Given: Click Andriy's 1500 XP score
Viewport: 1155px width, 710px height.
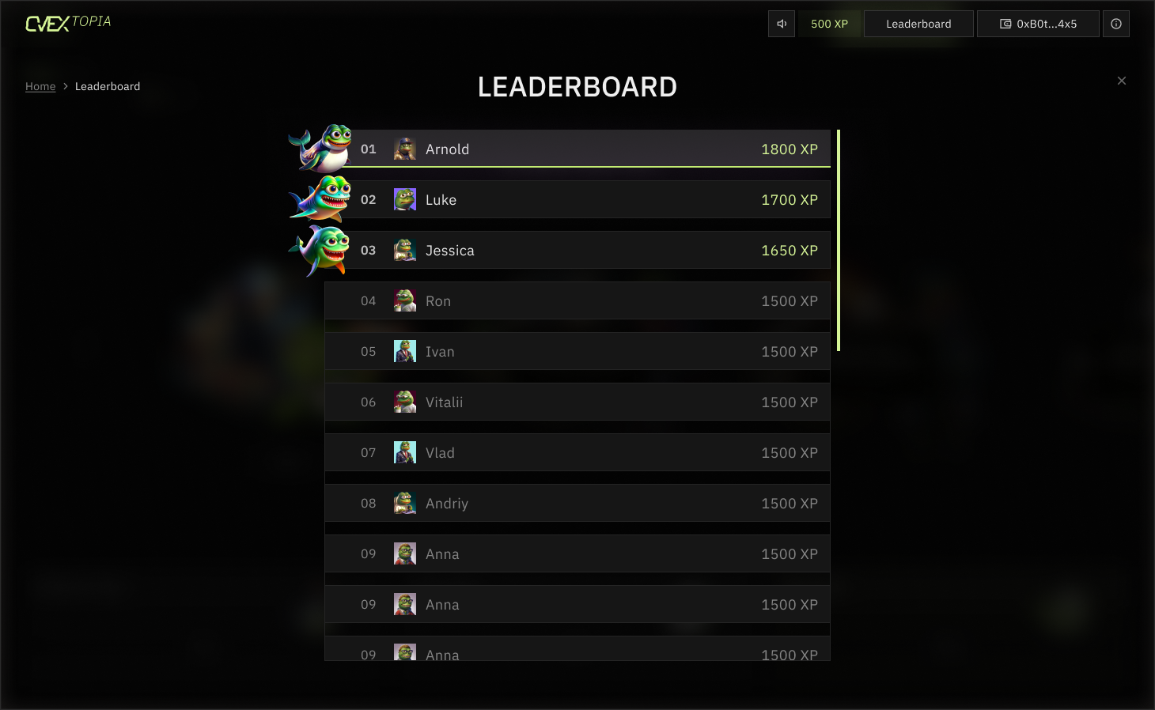Looking at the screenshot, I should [x=790, y=503].
